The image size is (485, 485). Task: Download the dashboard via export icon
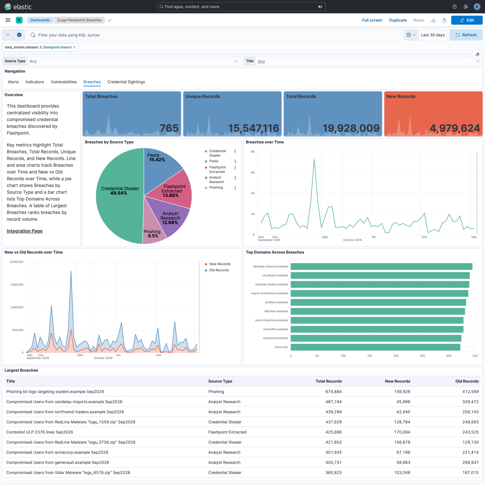coord(433,20)
